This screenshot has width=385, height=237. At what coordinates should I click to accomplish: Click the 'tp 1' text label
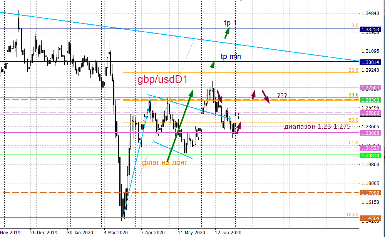pyautogui.click(x=230, y=23)
